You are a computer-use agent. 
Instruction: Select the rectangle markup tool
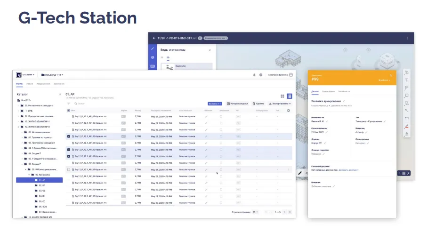tap(406, 96)
